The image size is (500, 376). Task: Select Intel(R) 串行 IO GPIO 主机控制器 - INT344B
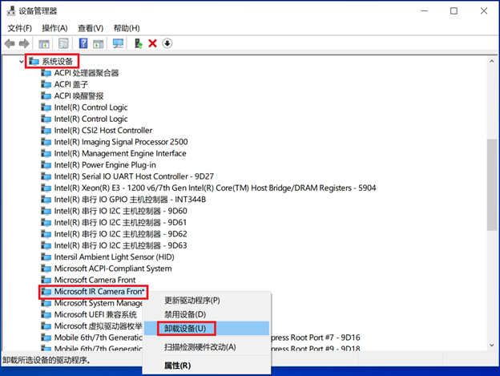pos(130,200)
